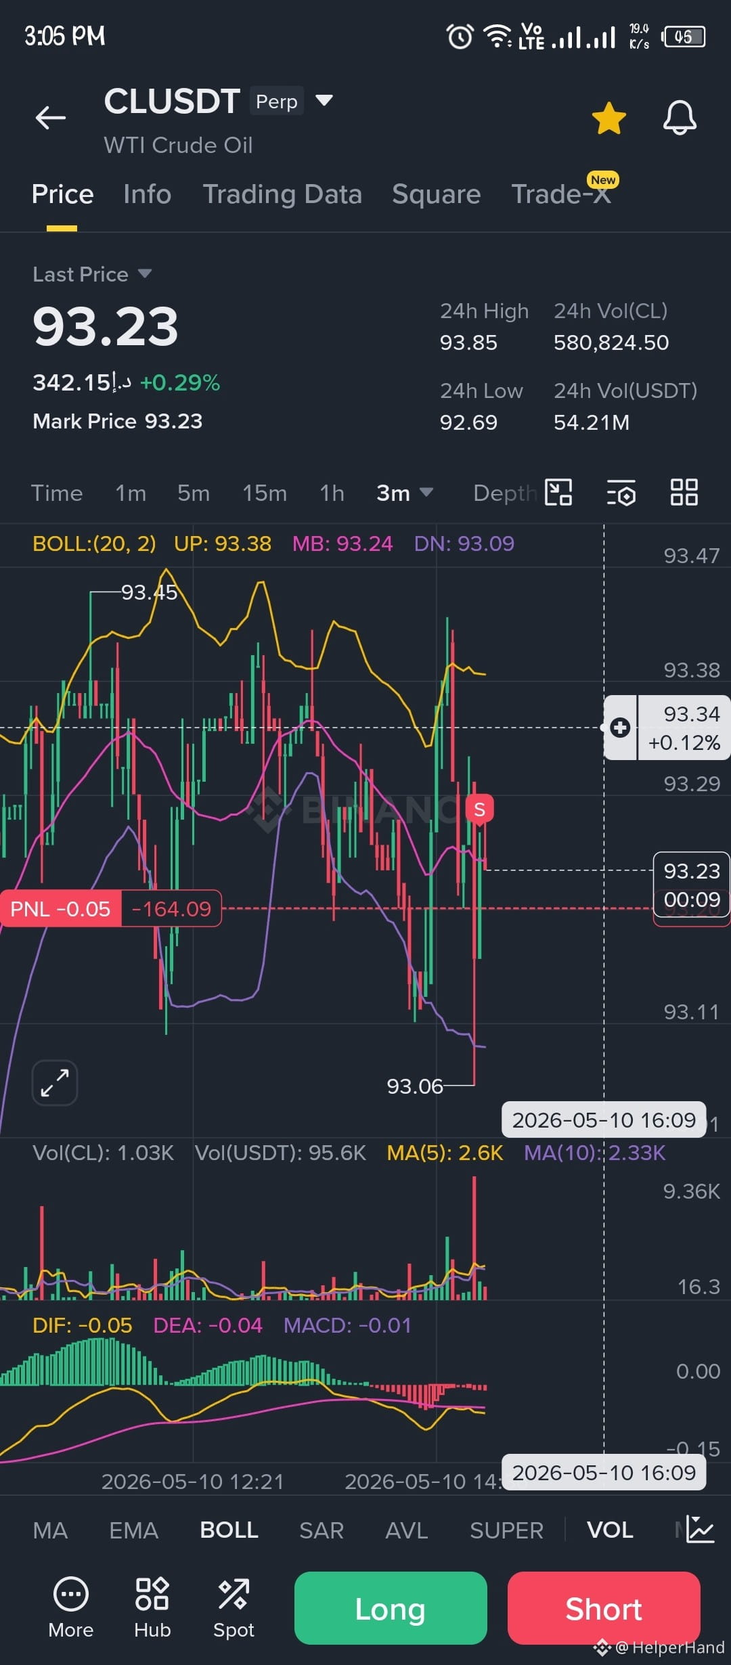
Task: Open the Trading Data tab
Action: click(282, 194)
